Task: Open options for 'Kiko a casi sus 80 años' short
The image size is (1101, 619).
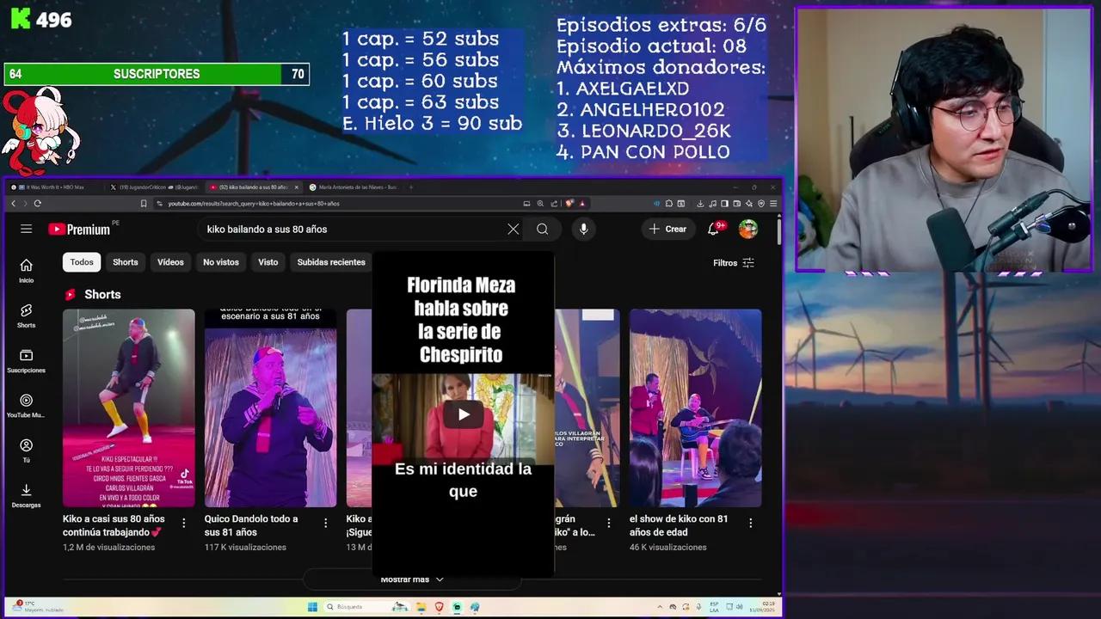Action: pyautogui.click(x=183, y=523)
